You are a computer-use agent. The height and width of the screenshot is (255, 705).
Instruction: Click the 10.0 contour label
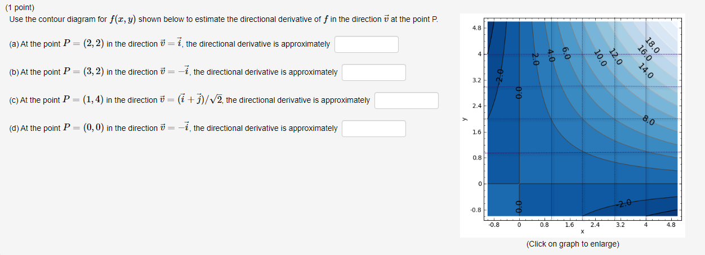[x=600, y=58]
